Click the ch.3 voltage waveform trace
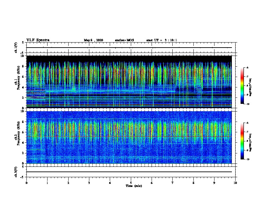This screenshot has height=205, width=265. 129,172
